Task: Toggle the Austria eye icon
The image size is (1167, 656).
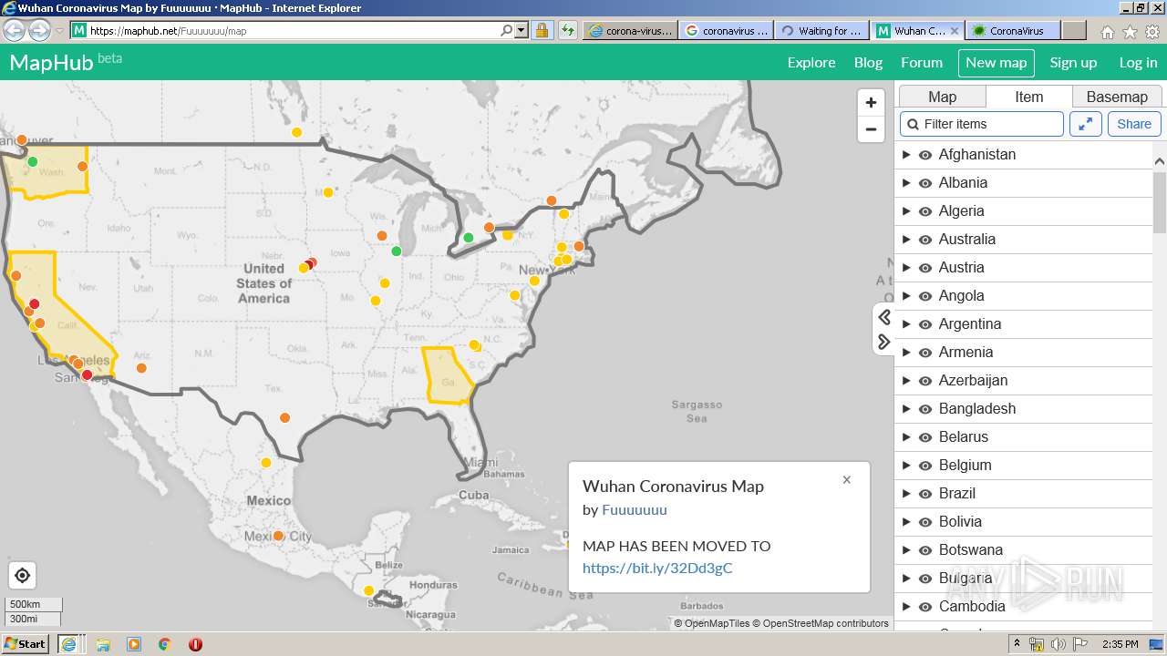Action: tap(925, 268)
